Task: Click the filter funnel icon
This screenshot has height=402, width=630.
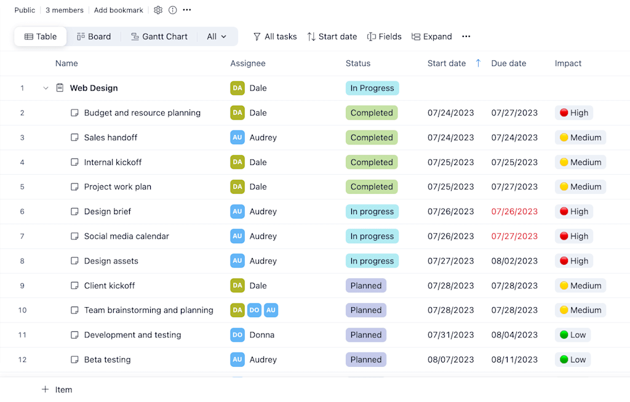Action: coord(257,36)
